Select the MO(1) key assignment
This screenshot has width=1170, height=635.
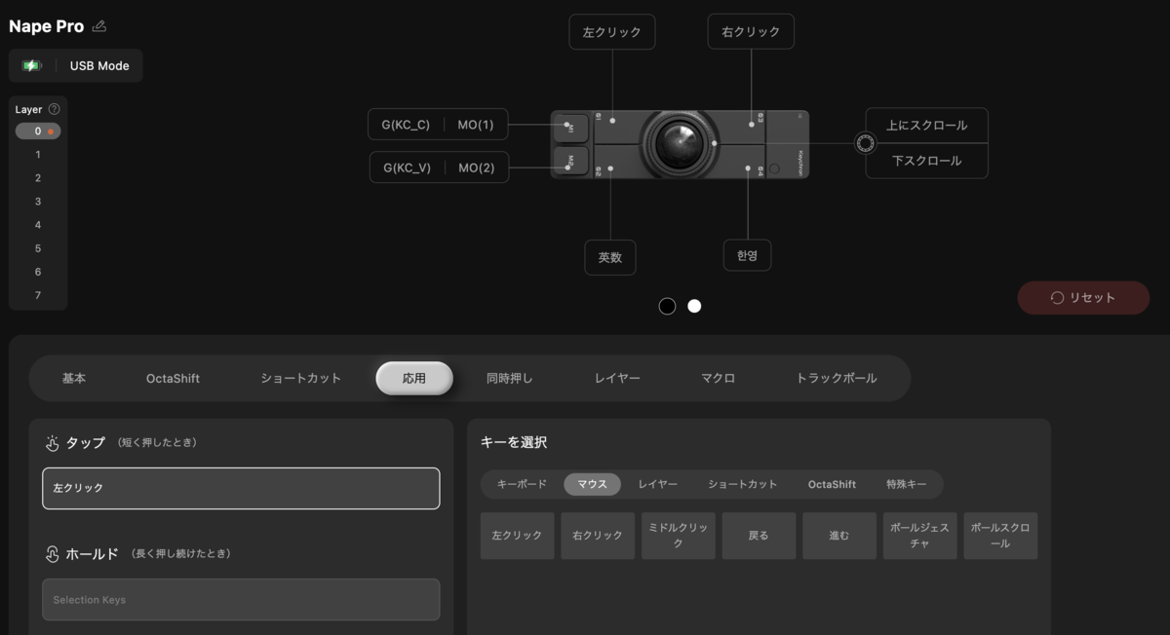[476, 125]
